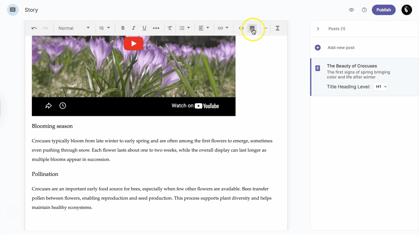The width and height of the screenshot is (419, 235).
Task: Click Add new post
Action: point(341,48)
